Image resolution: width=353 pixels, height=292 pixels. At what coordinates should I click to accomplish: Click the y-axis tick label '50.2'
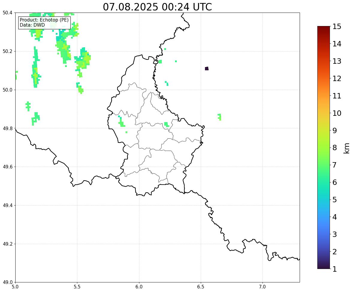point(7,51)
